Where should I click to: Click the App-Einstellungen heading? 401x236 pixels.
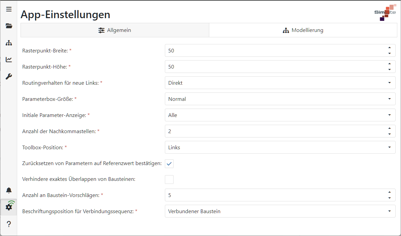(66, 14)
